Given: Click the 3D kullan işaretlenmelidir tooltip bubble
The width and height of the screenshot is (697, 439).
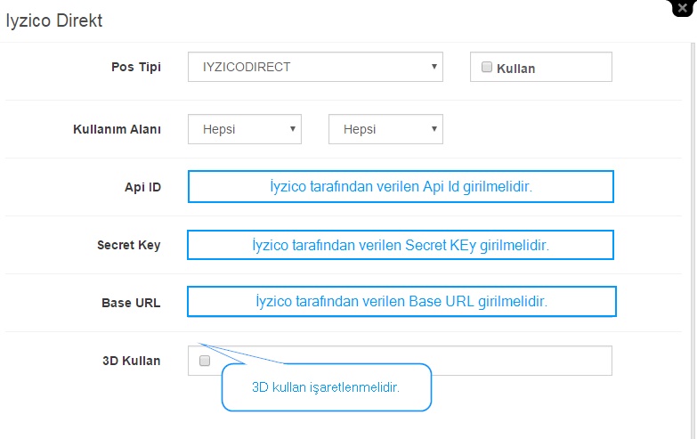Looking at the screenshot, I should 327,387.
